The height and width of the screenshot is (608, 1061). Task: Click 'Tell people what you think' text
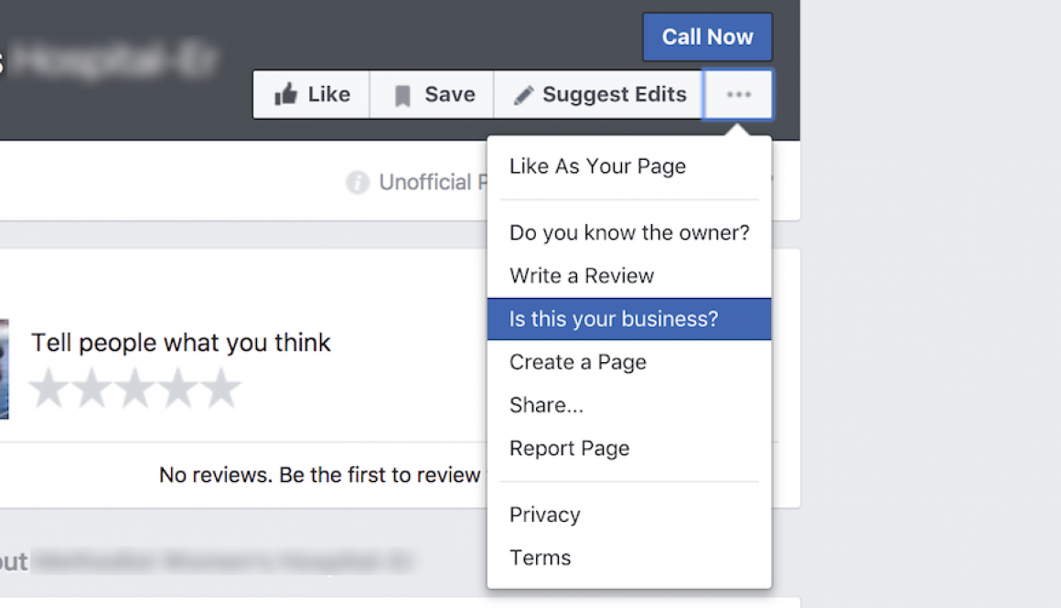tap(181, 343)
